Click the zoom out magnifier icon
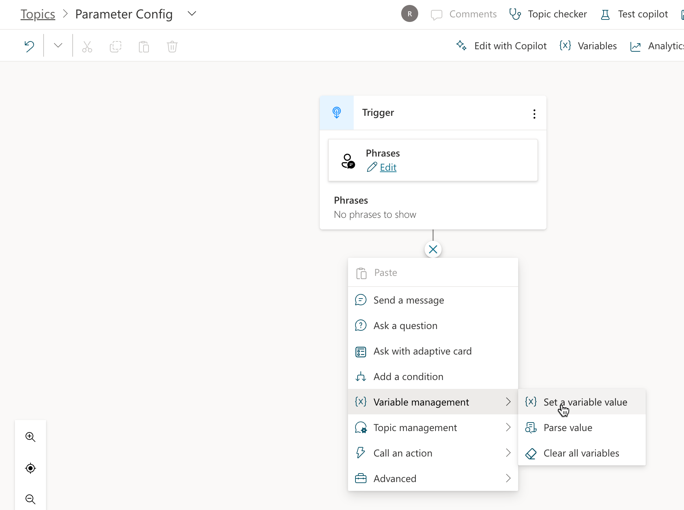The image size is (684, 510). (30, 499)
